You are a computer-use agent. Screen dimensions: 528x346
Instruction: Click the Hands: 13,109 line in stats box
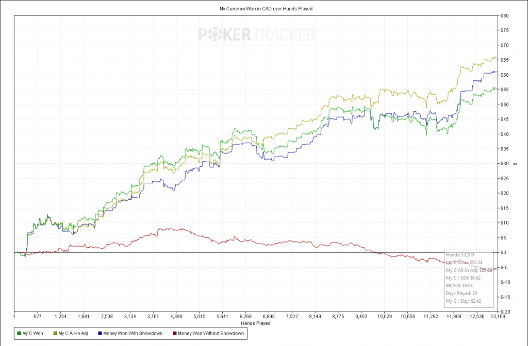click(460, 255)
